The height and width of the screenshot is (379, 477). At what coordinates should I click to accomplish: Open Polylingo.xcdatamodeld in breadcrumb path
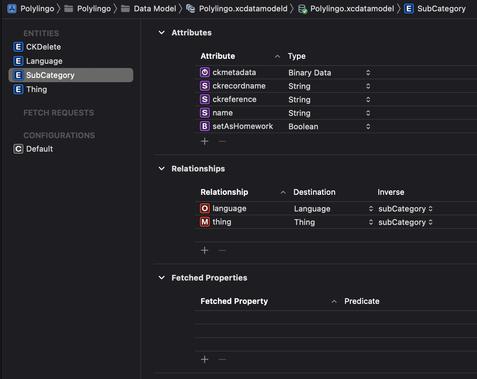click(x=243, y=9)
